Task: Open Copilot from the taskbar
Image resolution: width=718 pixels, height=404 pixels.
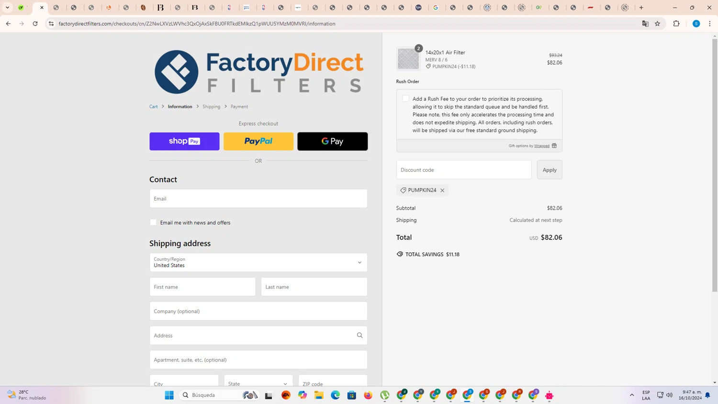Action: pos(303,395)
